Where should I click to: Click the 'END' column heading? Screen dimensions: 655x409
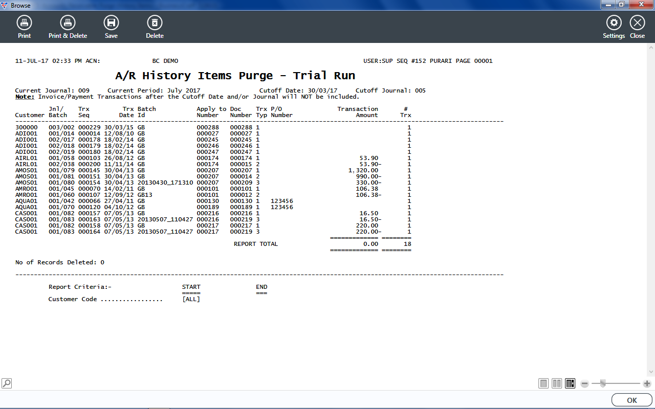[x=261, y=287]
